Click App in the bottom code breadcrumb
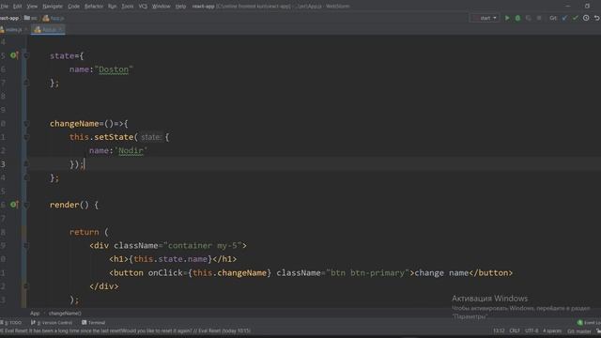This screenshot has width=601, height=338. [x=35, y=313]
